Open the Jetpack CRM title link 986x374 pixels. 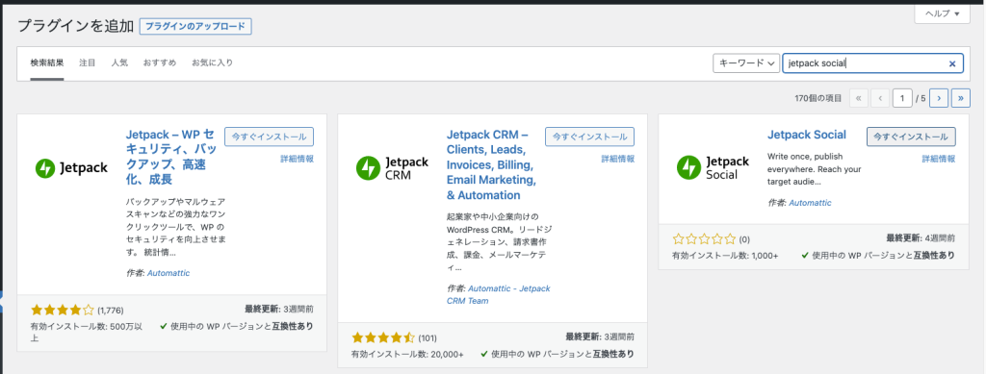click(492, 164)
